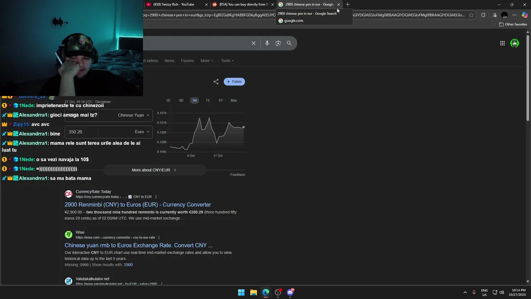The width and height of the screenshot is (531, 299).
Task: Change Euro currency dropdown
Action: [x=142, y=132]
